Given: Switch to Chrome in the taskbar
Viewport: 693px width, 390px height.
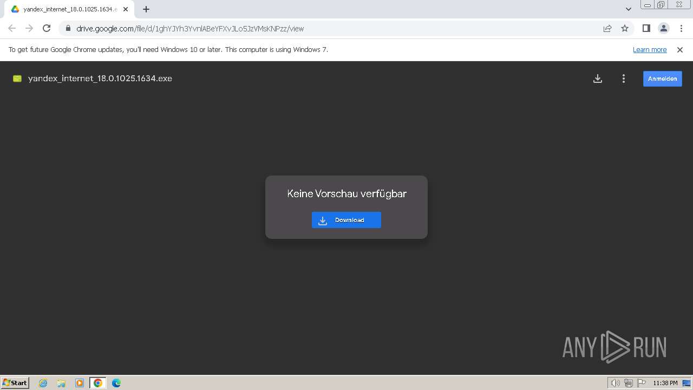Looking at the screenshot, I should (x=98, y=383).
